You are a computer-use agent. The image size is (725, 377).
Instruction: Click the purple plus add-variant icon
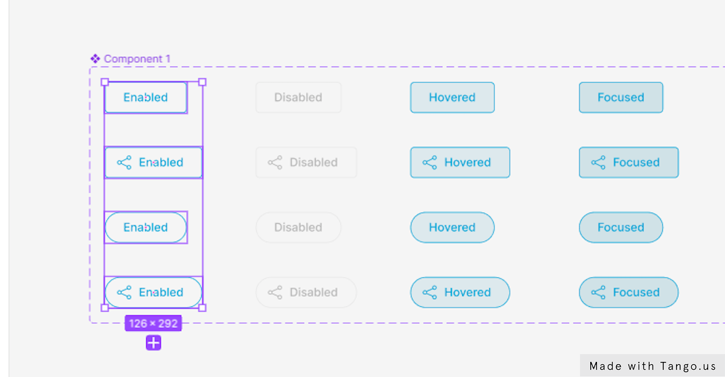[153, 343]
